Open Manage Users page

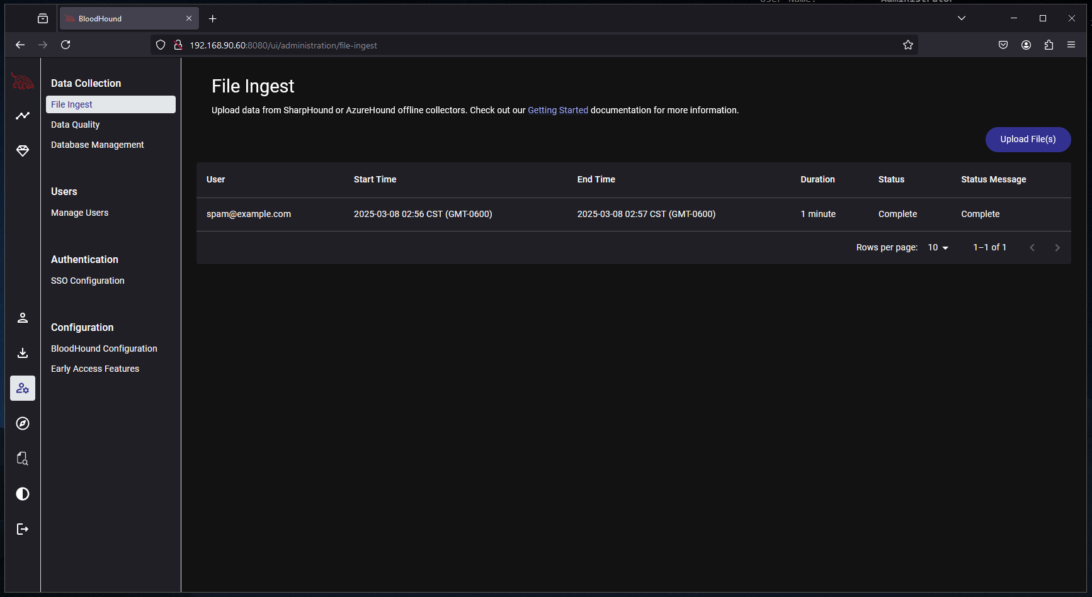pos(79,213)
